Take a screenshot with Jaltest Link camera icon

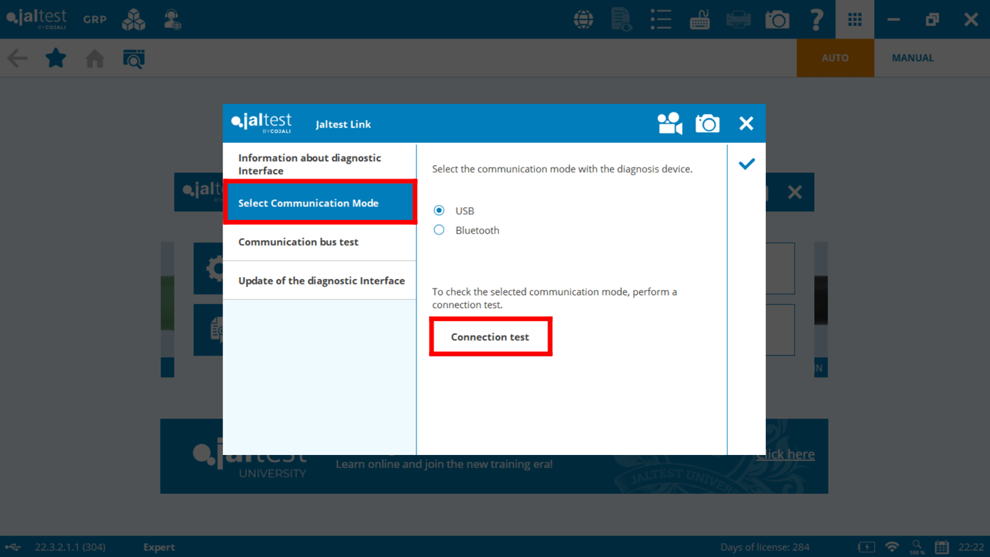pyautogui.click(x=707, y=123)
